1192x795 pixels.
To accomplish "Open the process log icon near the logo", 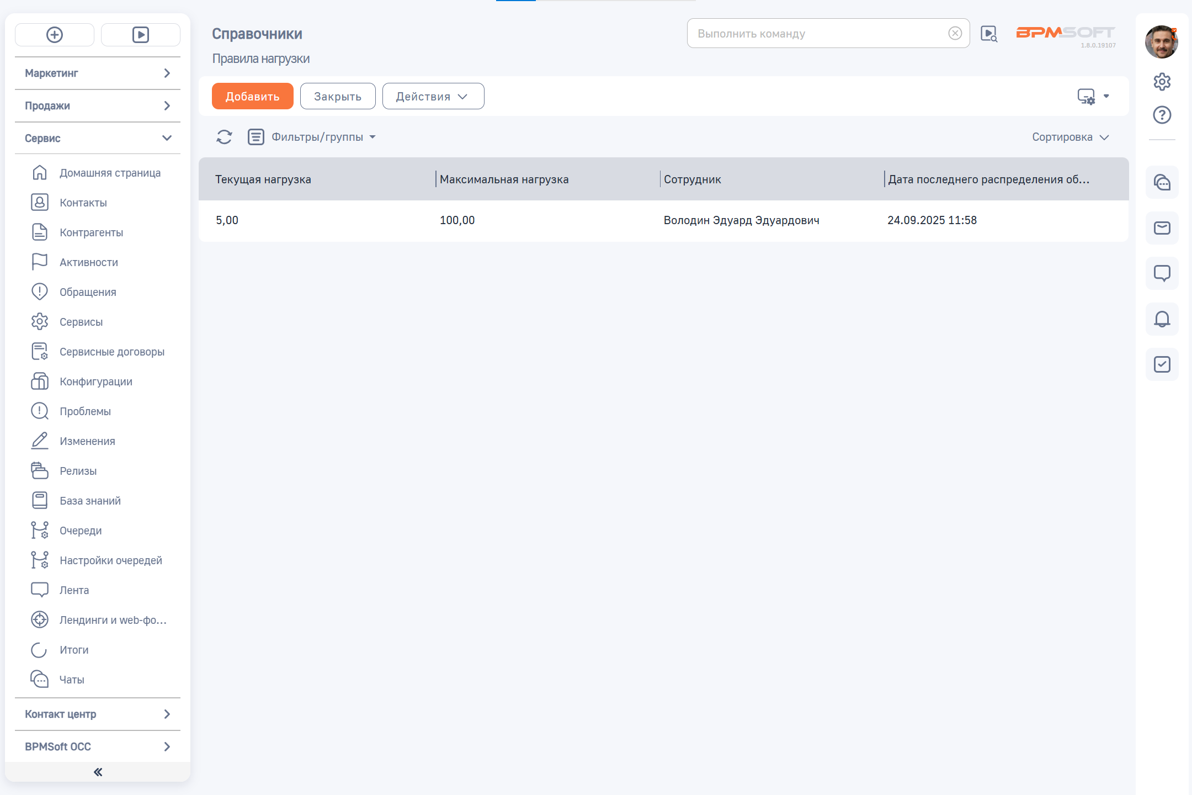I will point(988,34).
